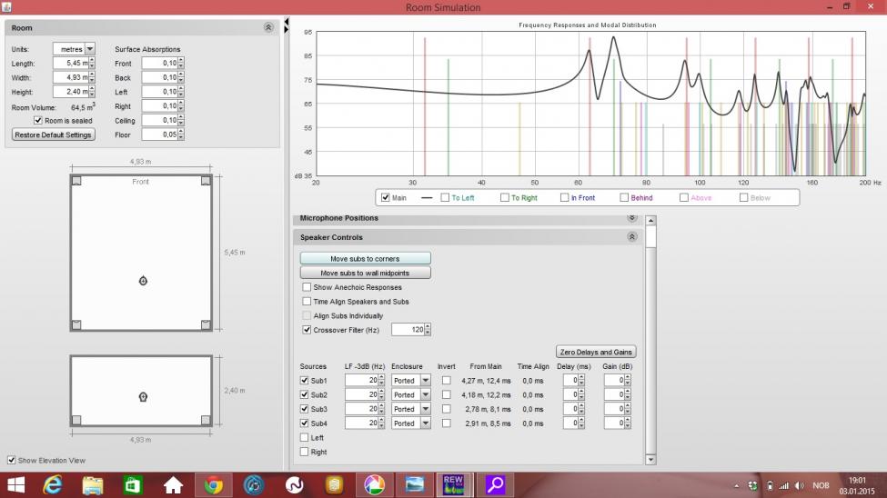
Task: Select bottom-right subwoofer in elevation view
Action: coord(206,420)
